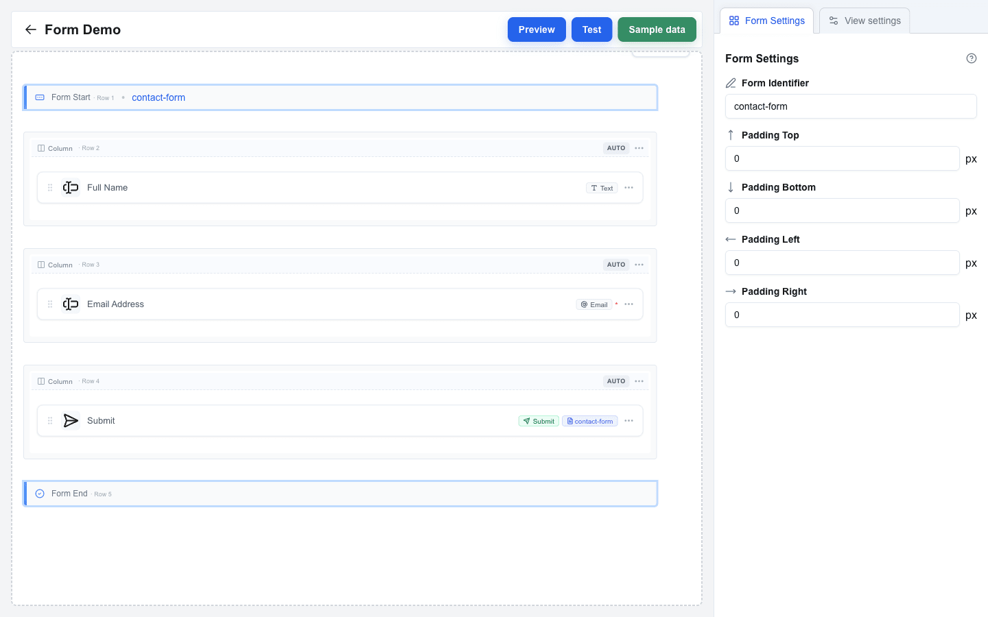Click the down arrow icon beside Padding Bottom
988x617 pixels.
[731, 187]
